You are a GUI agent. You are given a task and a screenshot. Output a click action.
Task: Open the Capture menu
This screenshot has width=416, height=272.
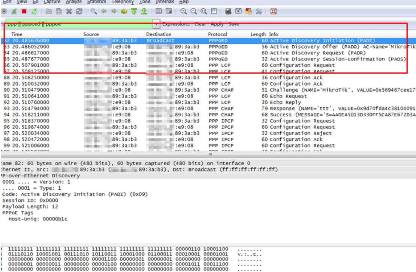(52, 2)
